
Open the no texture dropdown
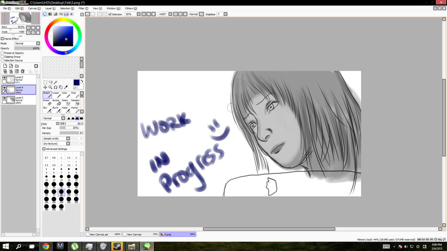(56, 143)
